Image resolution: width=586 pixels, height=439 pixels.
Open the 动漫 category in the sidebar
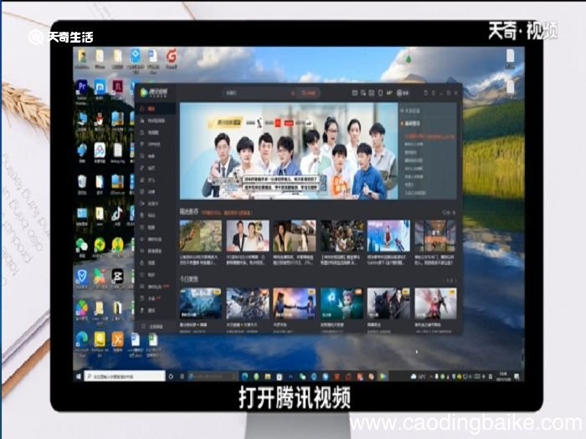(150, 191)
